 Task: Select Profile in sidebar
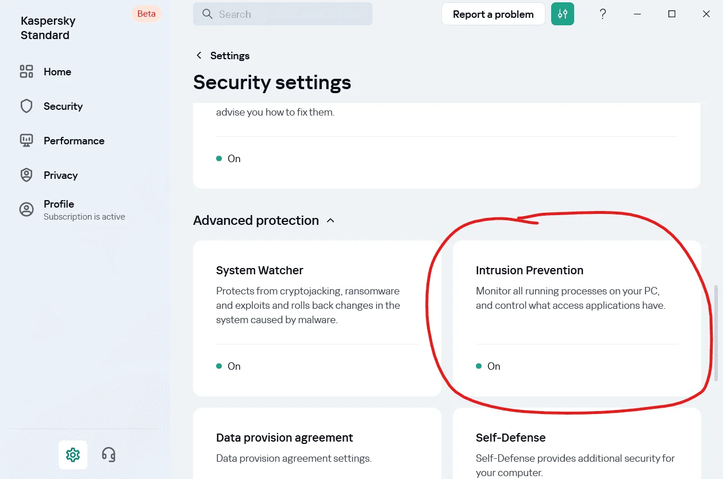tap(59, 204)
